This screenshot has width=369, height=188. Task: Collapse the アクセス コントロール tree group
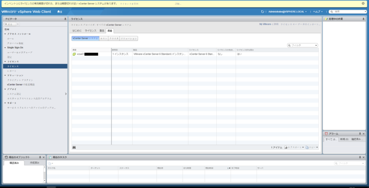[5, 34]
